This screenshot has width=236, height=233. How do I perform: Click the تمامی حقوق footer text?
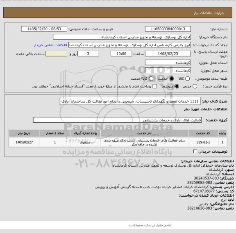click(x=150, y=225)
